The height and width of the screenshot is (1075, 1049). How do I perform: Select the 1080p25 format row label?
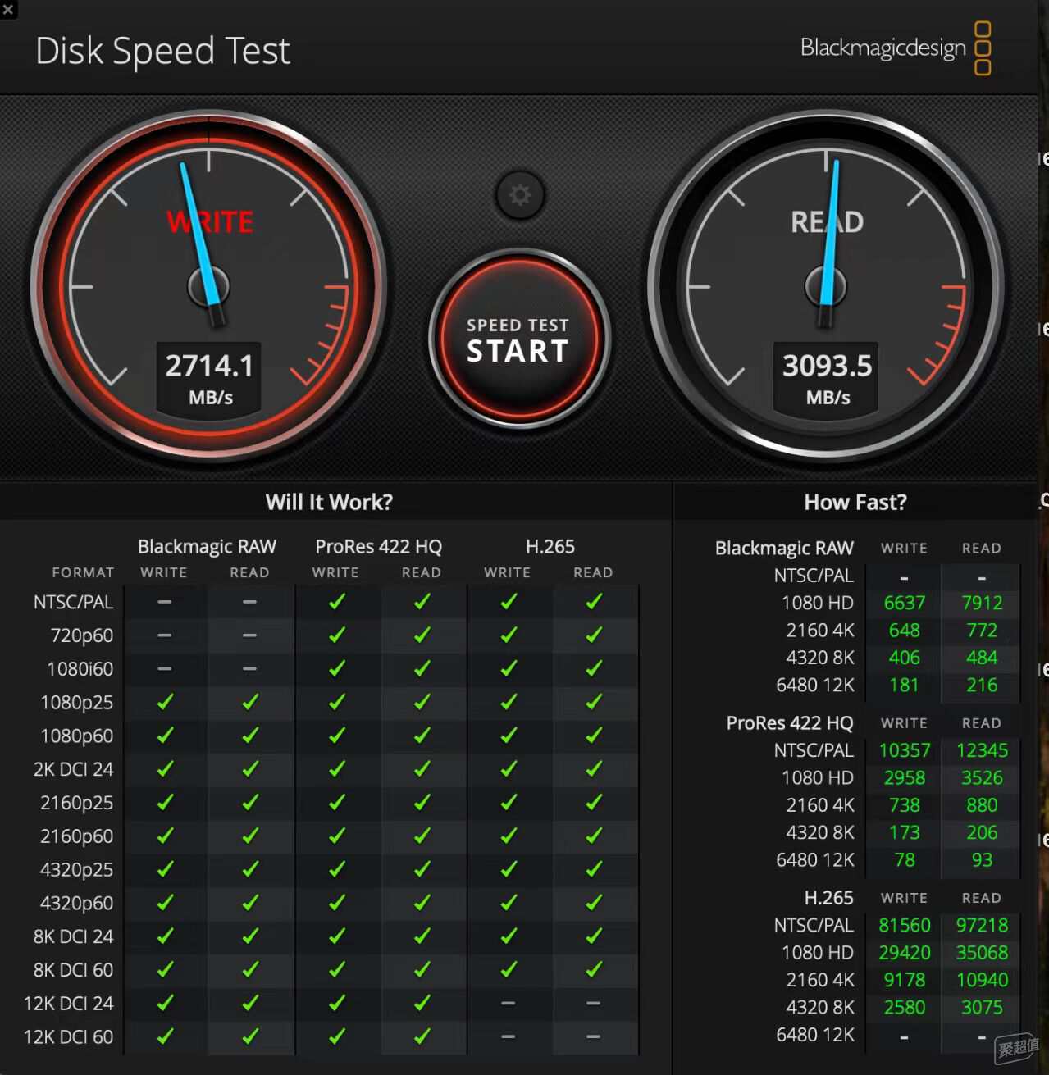coord(77,703)
